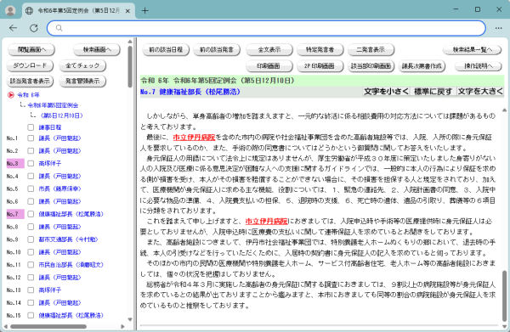Click the magnifier icon in the address bar

click(x=59, y=28)
